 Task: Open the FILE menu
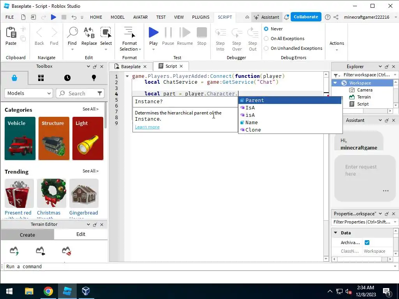tap(10, 17)
